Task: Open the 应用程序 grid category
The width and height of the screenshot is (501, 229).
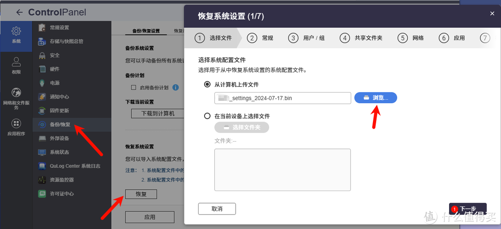Action: [16, 127]
